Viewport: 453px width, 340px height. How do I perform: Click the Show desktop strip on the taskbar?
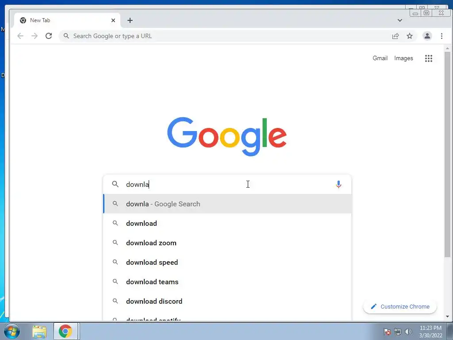coord(450,331)
